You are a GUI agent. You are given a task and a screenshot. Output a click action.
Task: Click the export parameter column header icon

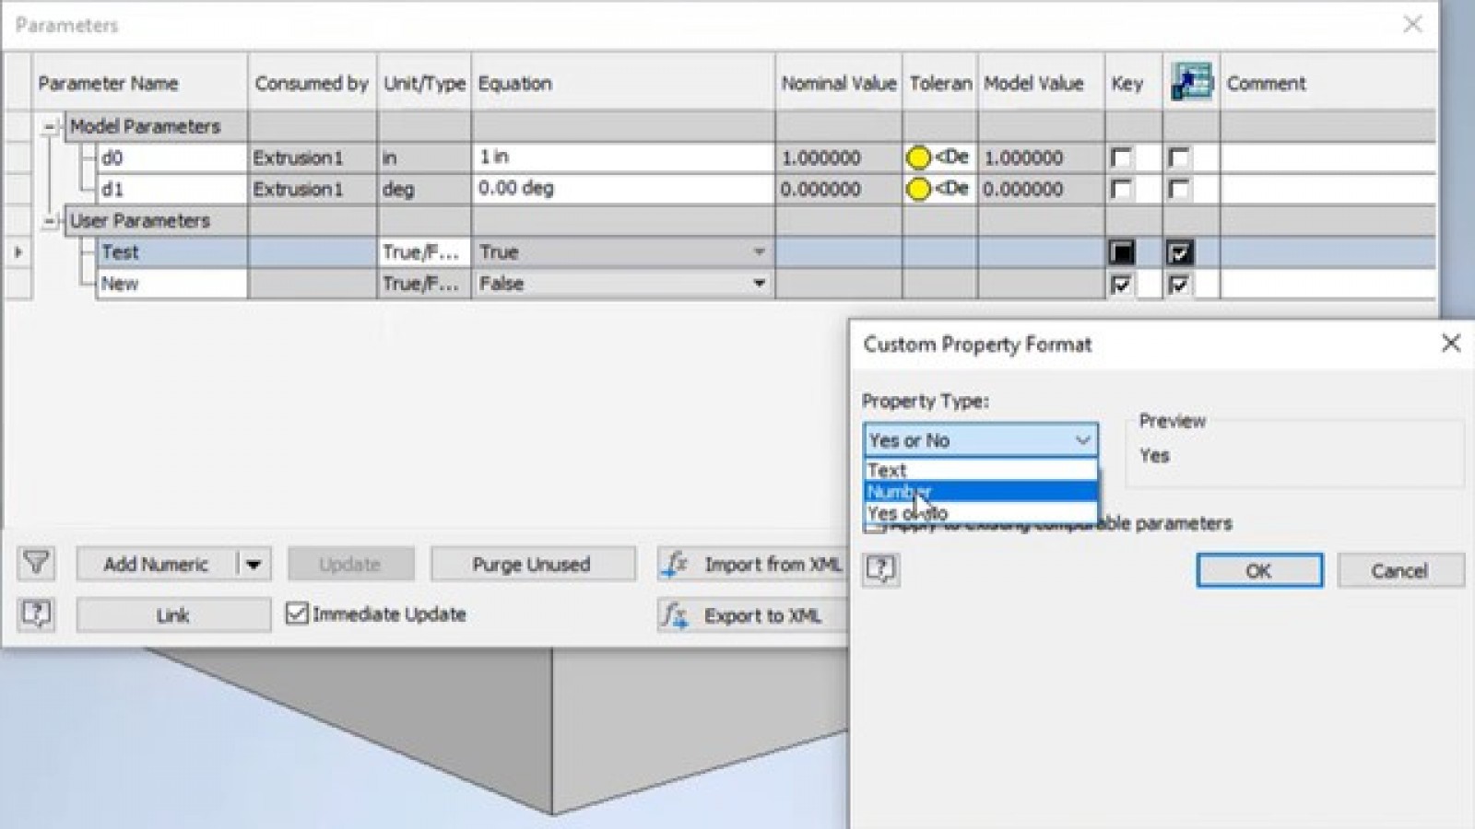1191,83
